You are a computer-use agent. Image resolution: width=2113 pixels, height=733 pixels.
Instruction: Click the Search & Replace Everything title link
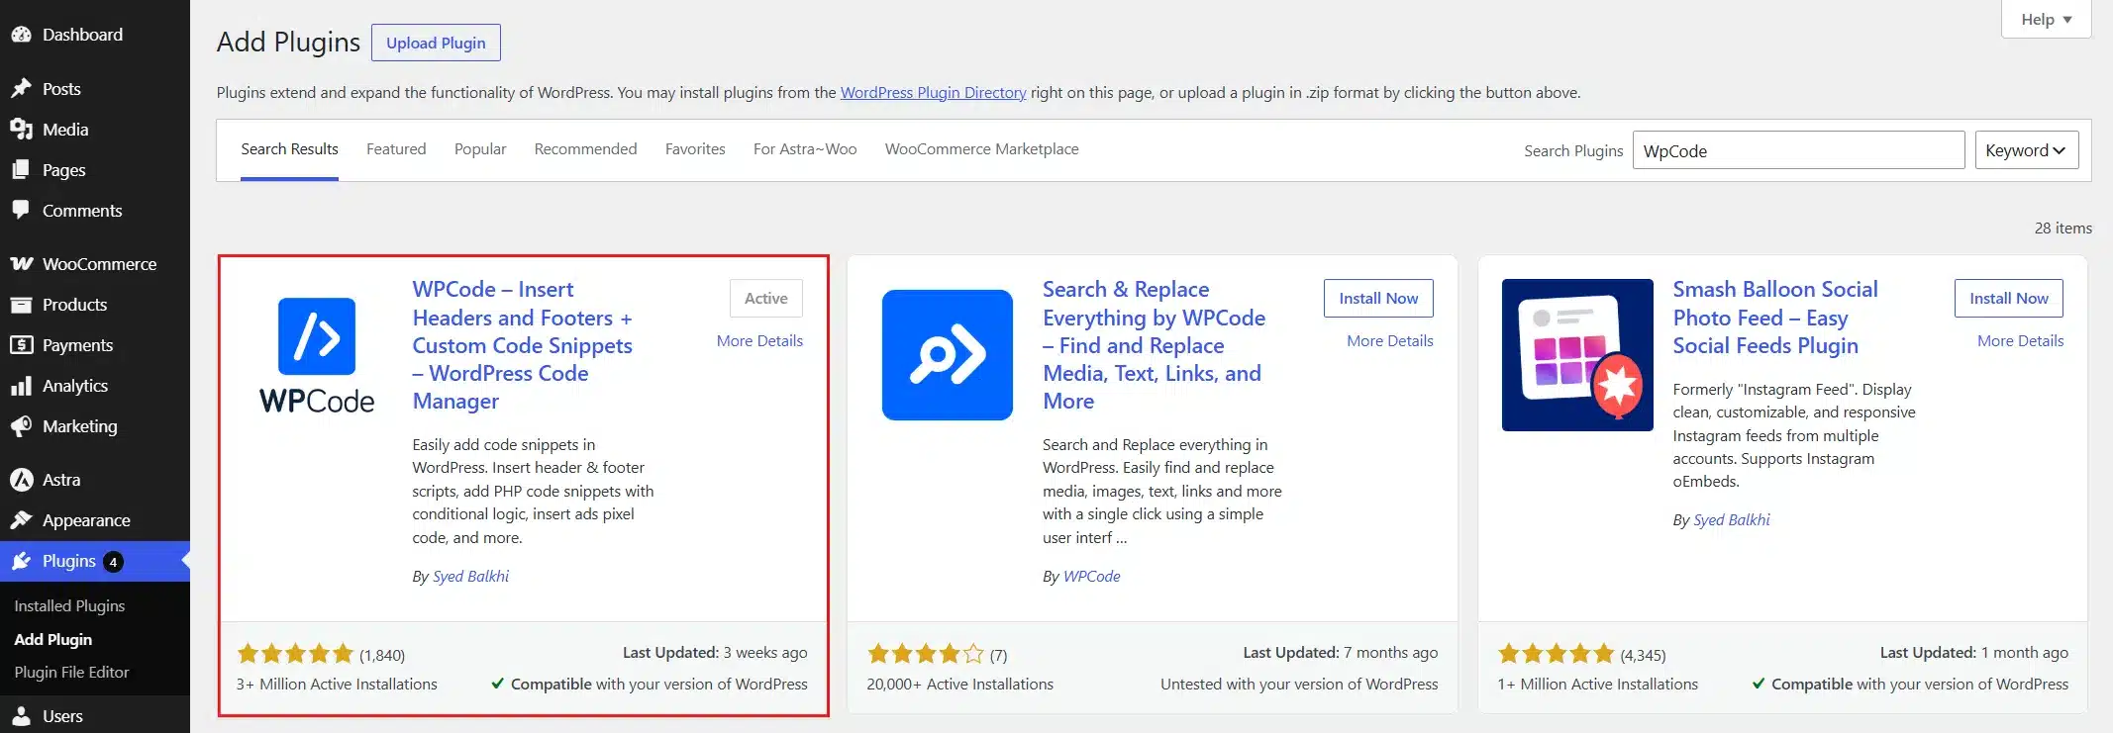coord(1154,345)
